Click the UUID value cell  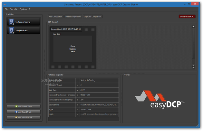99,114
